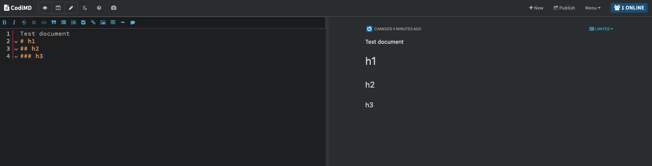Insert a table from the toolbar

[113, 22]
